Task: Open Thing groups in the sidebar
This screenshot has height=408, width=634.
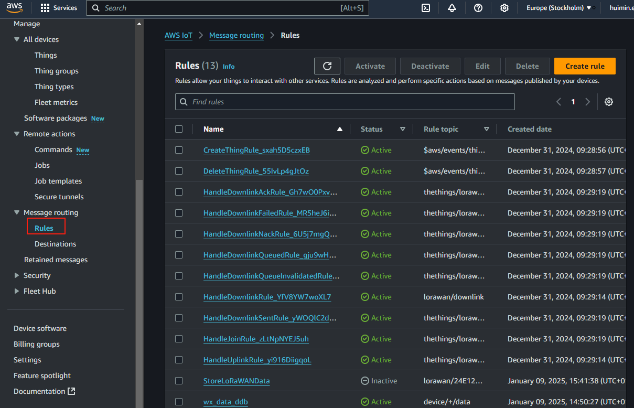Action: [57, 71]
